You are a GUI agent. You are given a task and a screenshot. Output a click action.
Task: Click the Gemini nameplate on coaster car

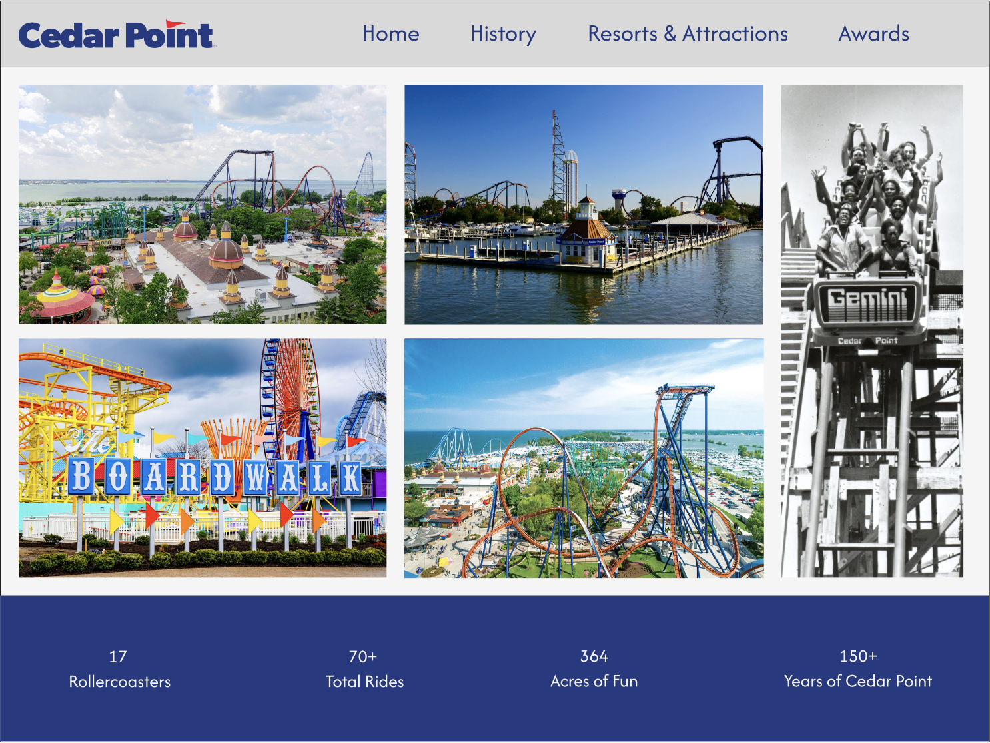point(867,303)
